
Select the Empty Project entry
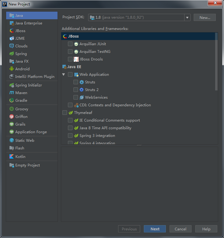pos(32,165)
